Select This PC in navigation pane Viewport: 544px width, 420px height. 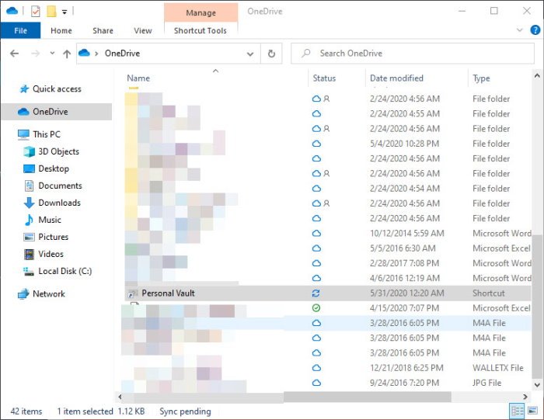click(x=47, y=134)
